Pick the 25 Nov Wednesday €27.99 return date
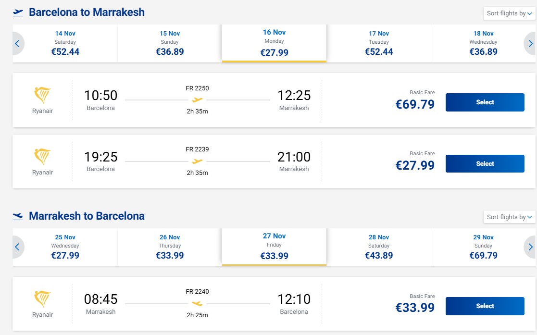Screen dimensions: 537x335 tap(65, 247)
